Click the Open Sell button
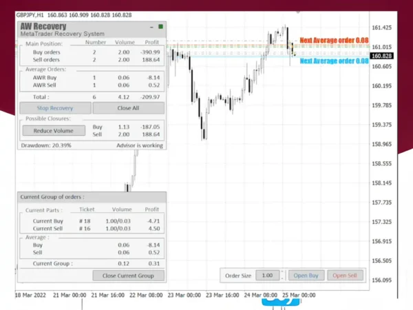 click(345, 276)
